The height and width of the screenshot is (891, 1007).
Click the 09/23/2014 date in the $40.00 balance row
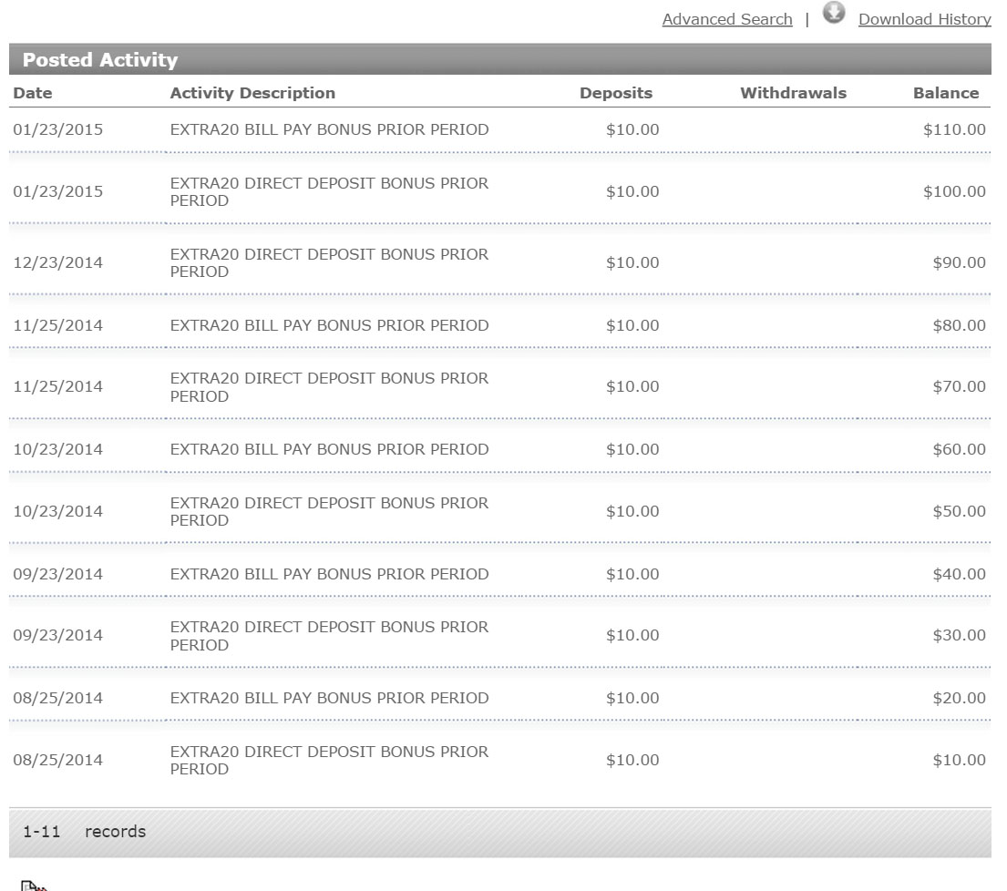coord(57,574)
